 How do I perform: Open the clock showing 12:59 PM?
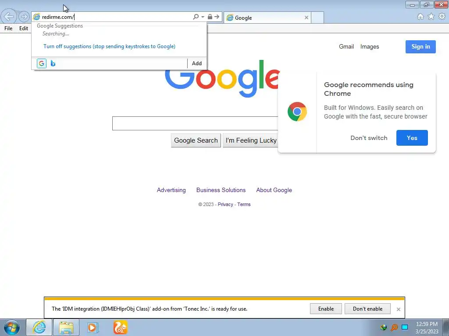tap(427, 327)
